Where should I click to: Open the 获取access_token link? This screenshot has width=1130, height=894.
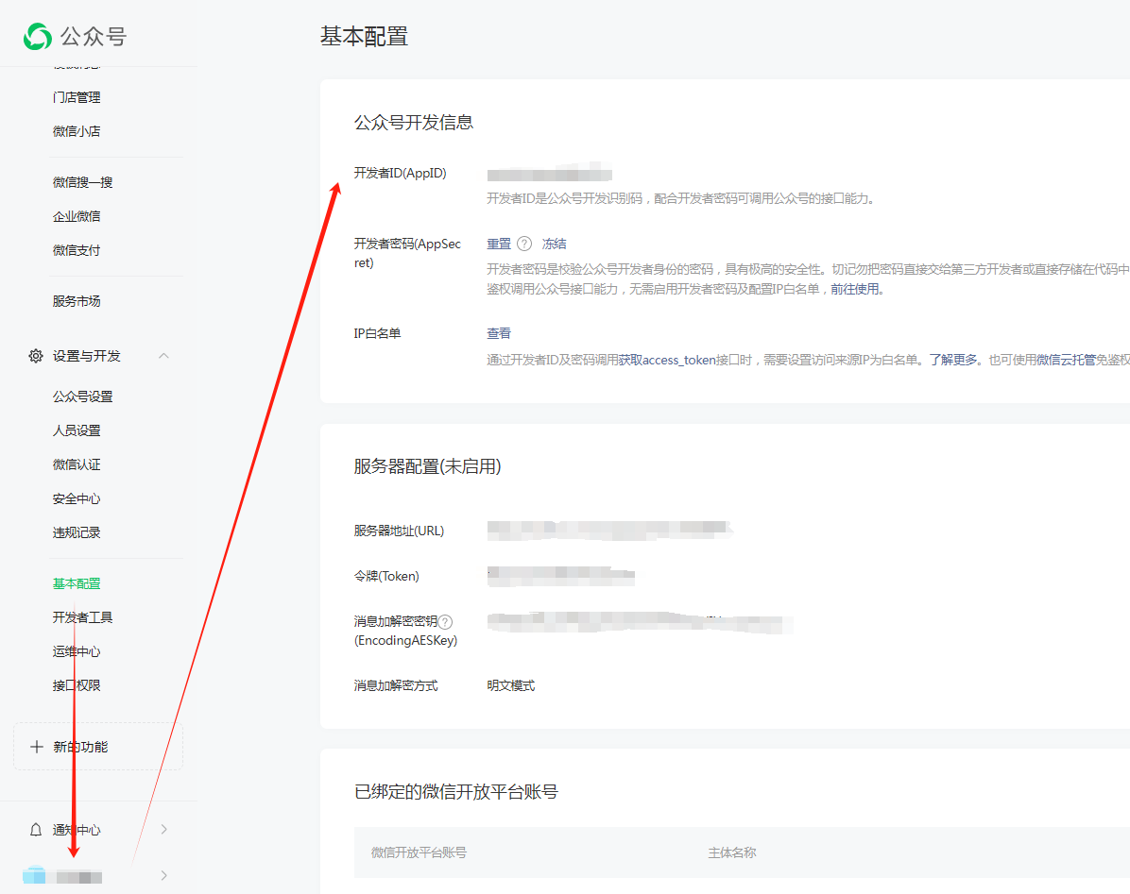point(667,360)
